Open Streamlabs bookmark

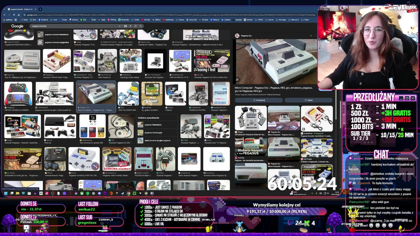click(x=123, y=20)
